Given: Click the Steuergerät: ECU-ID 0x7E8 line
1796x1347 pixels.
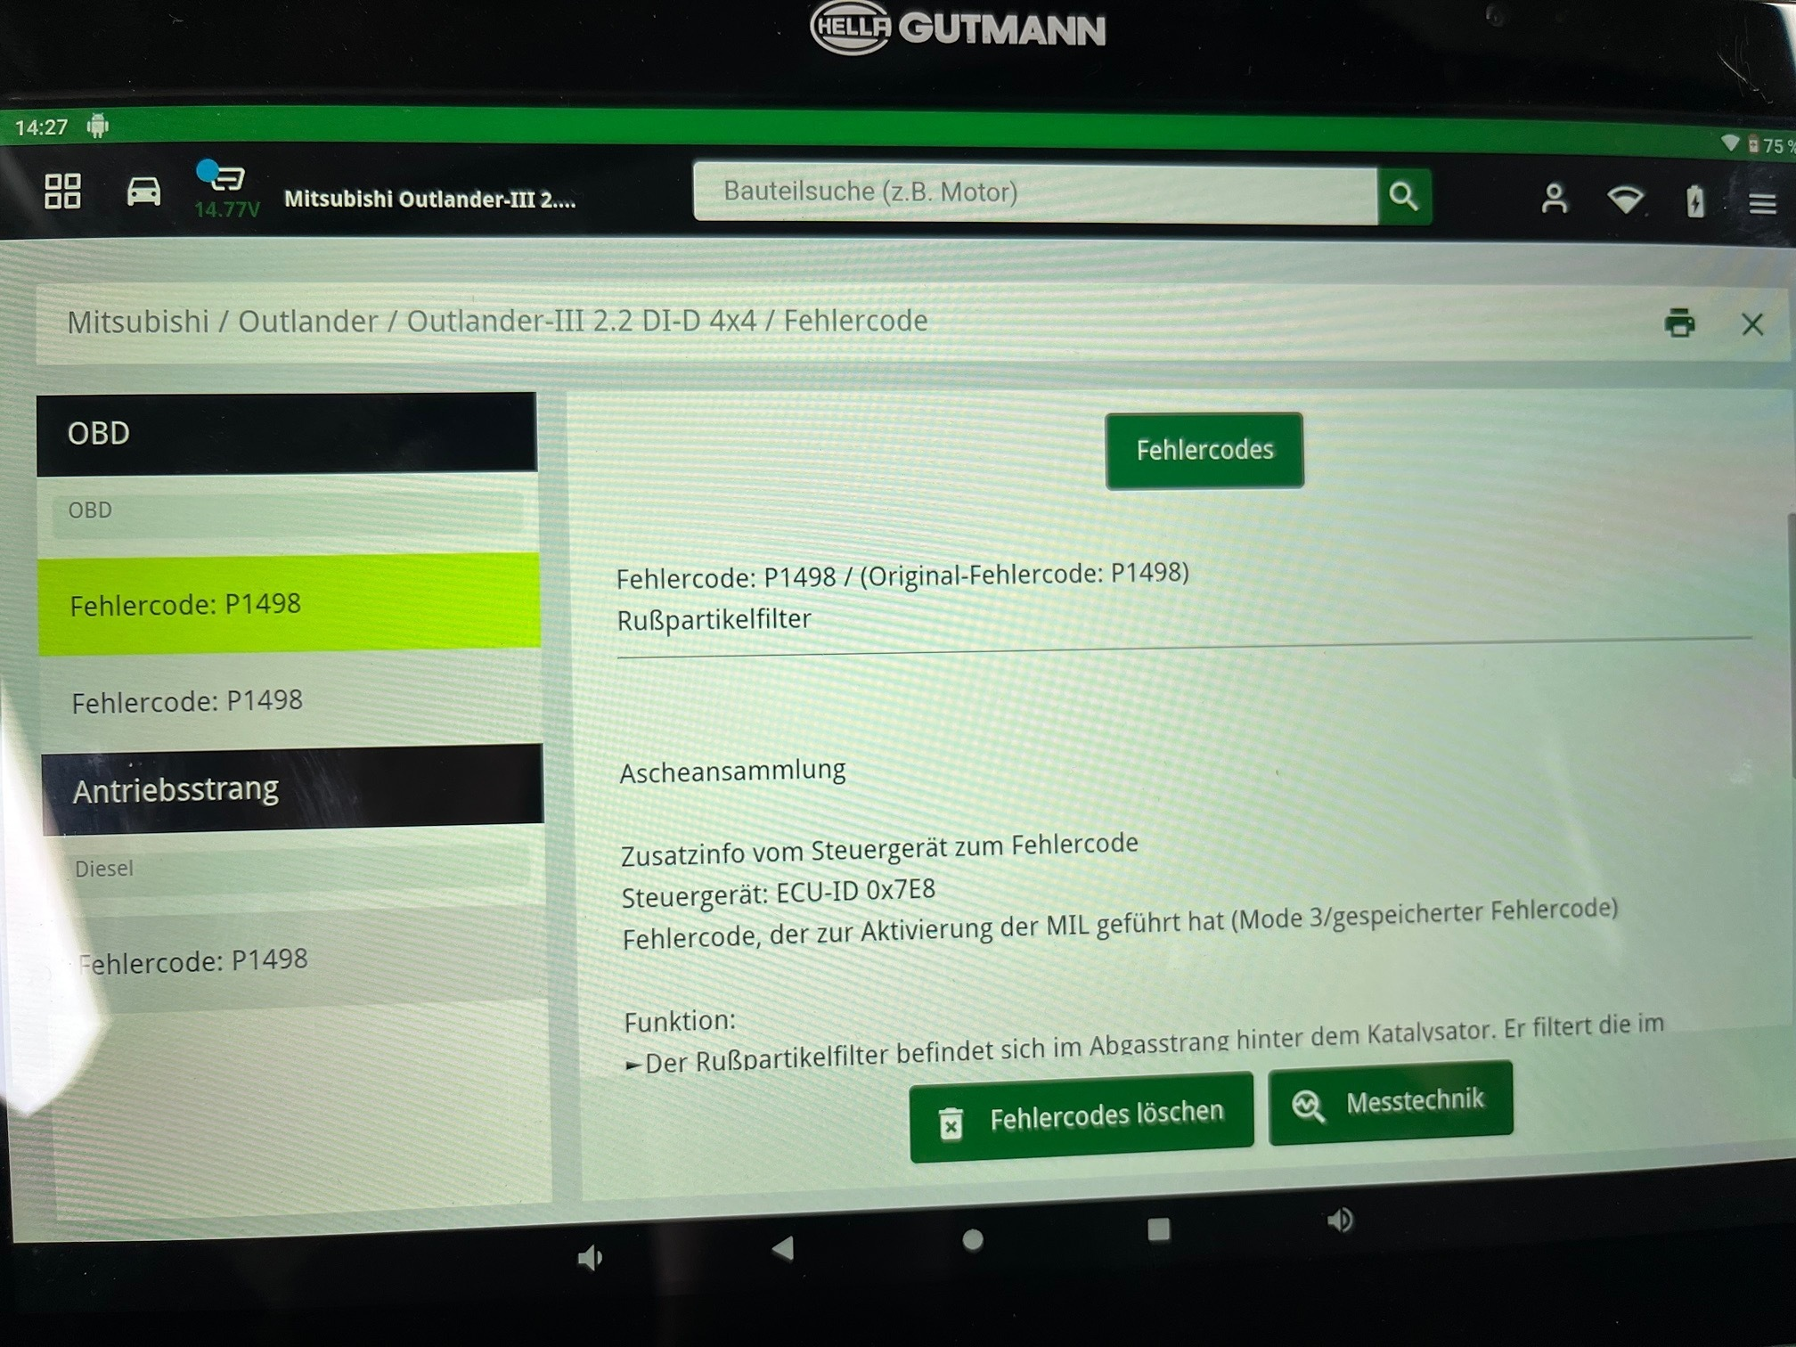Looking at the screenshot, I should [x=778, y=893].
